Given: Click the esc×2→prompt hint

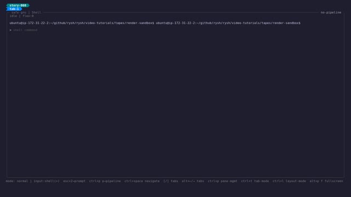Looking at the screenshot, I should click(75, 181).
